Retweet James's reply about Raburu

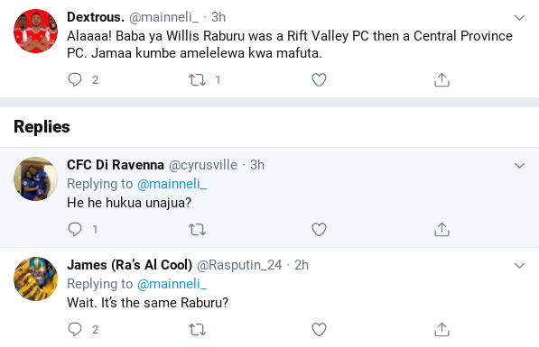(198, 330)
